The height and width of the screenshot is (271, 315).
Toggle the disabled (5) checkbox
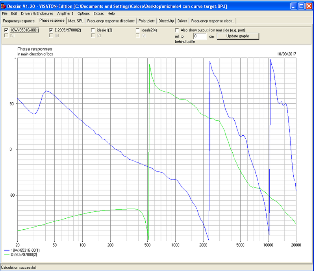(6, 35)
